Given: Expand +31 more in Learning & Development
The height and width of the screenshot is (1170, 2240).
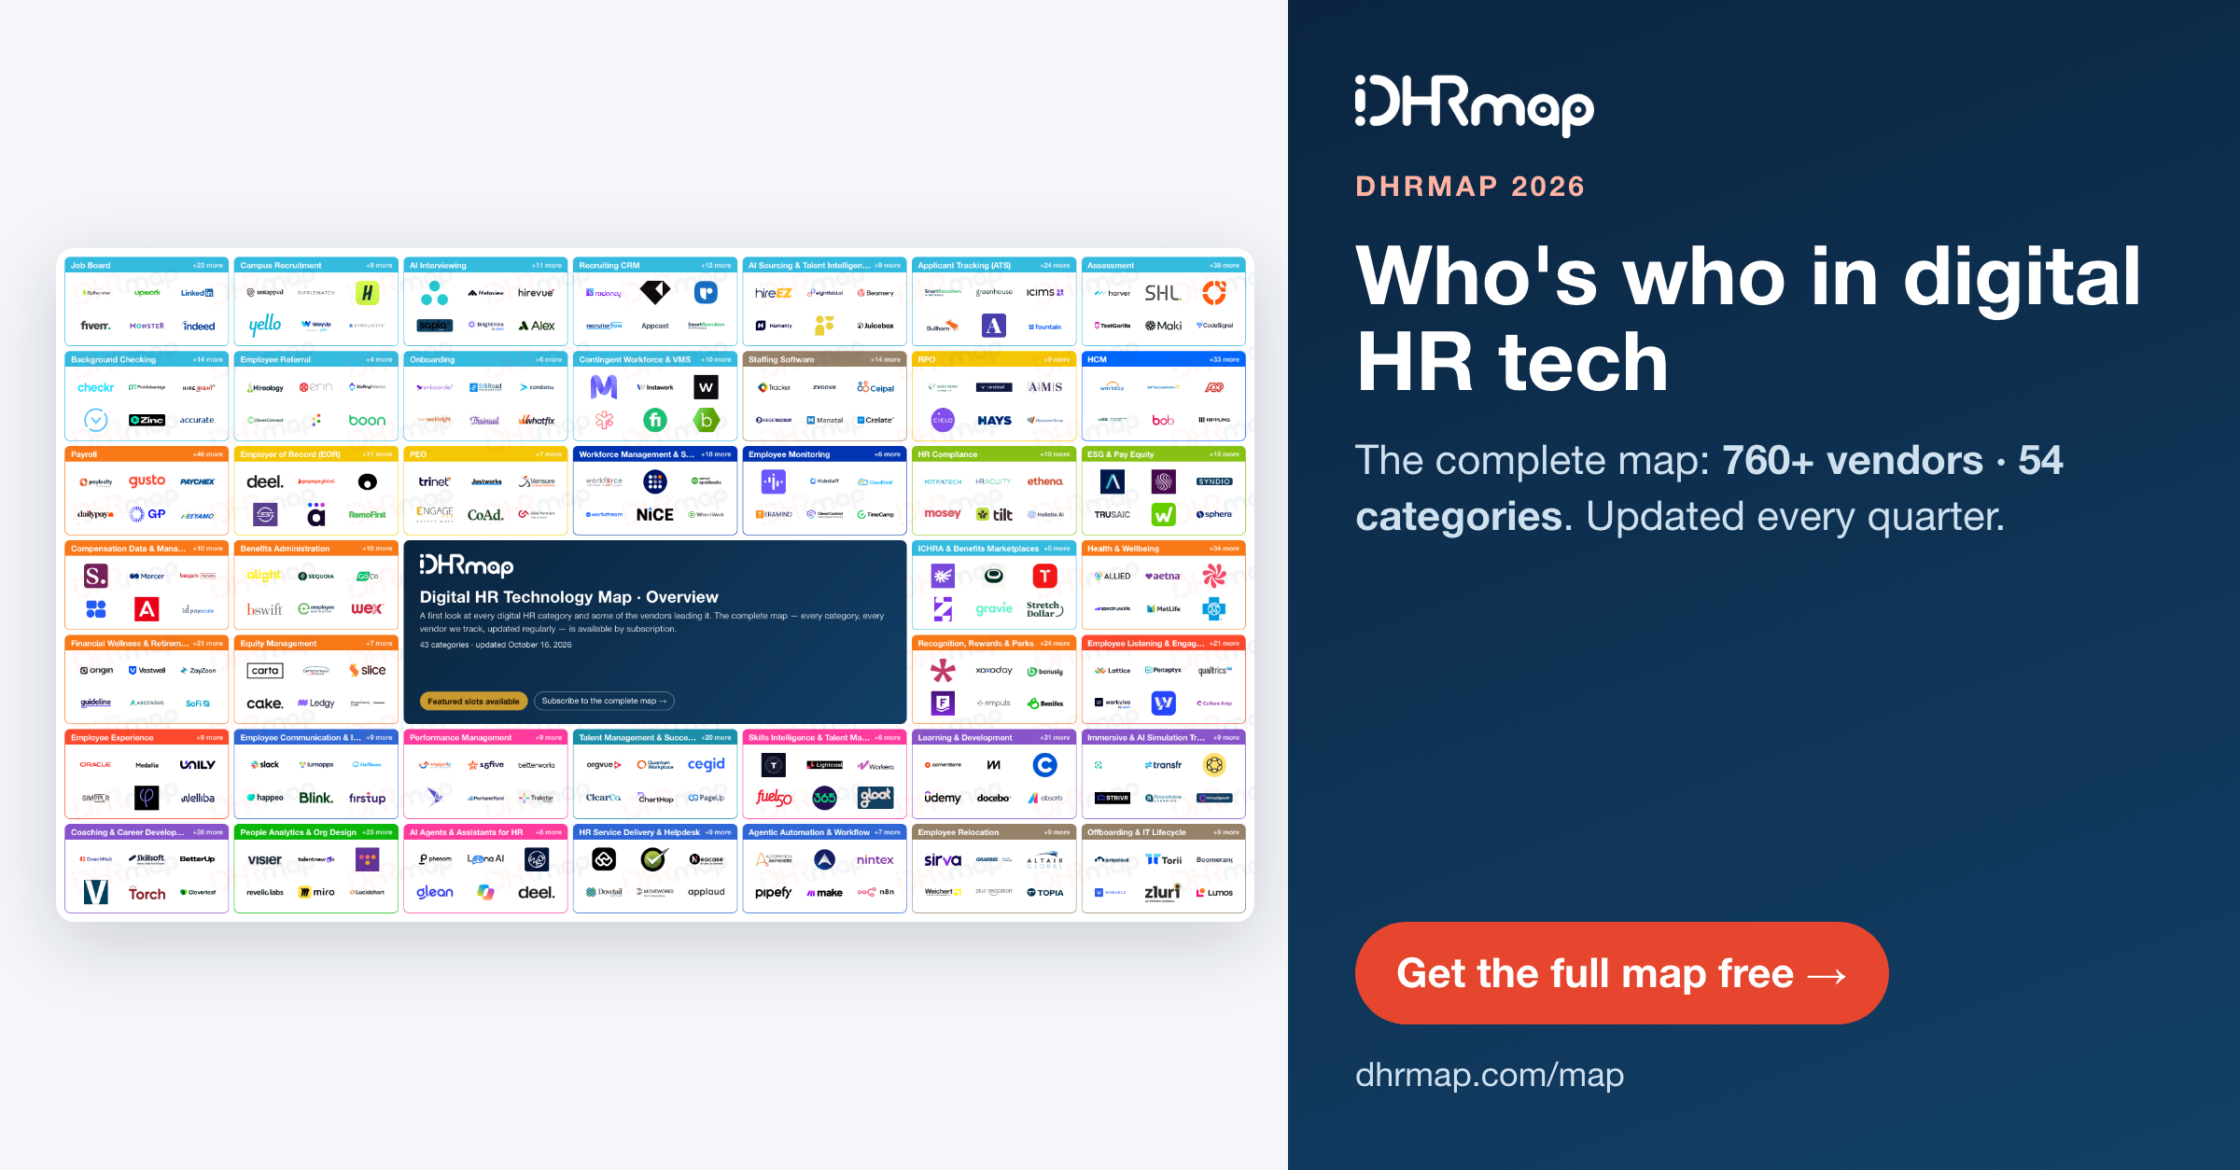Looking at the screenshot, I should coord(1056,737).
